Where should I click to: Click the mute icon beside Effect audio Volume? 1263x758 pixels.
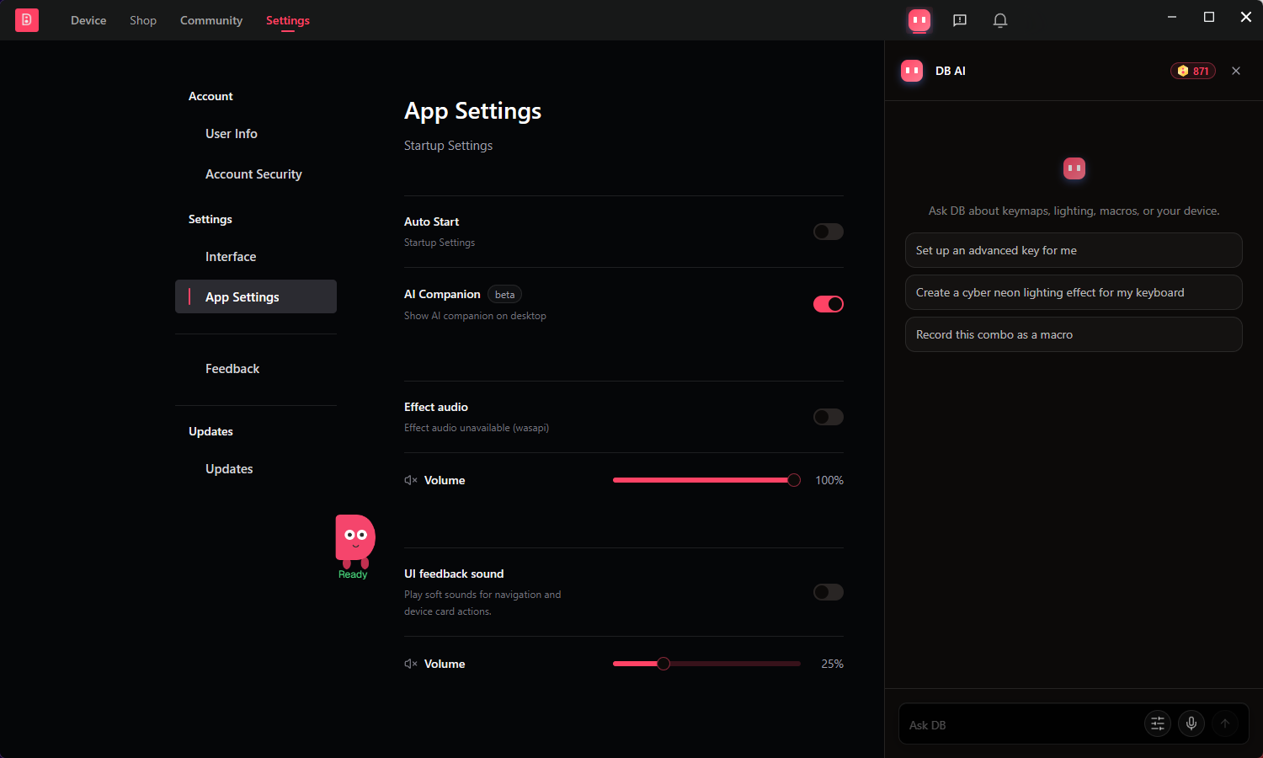pos(411,480)
